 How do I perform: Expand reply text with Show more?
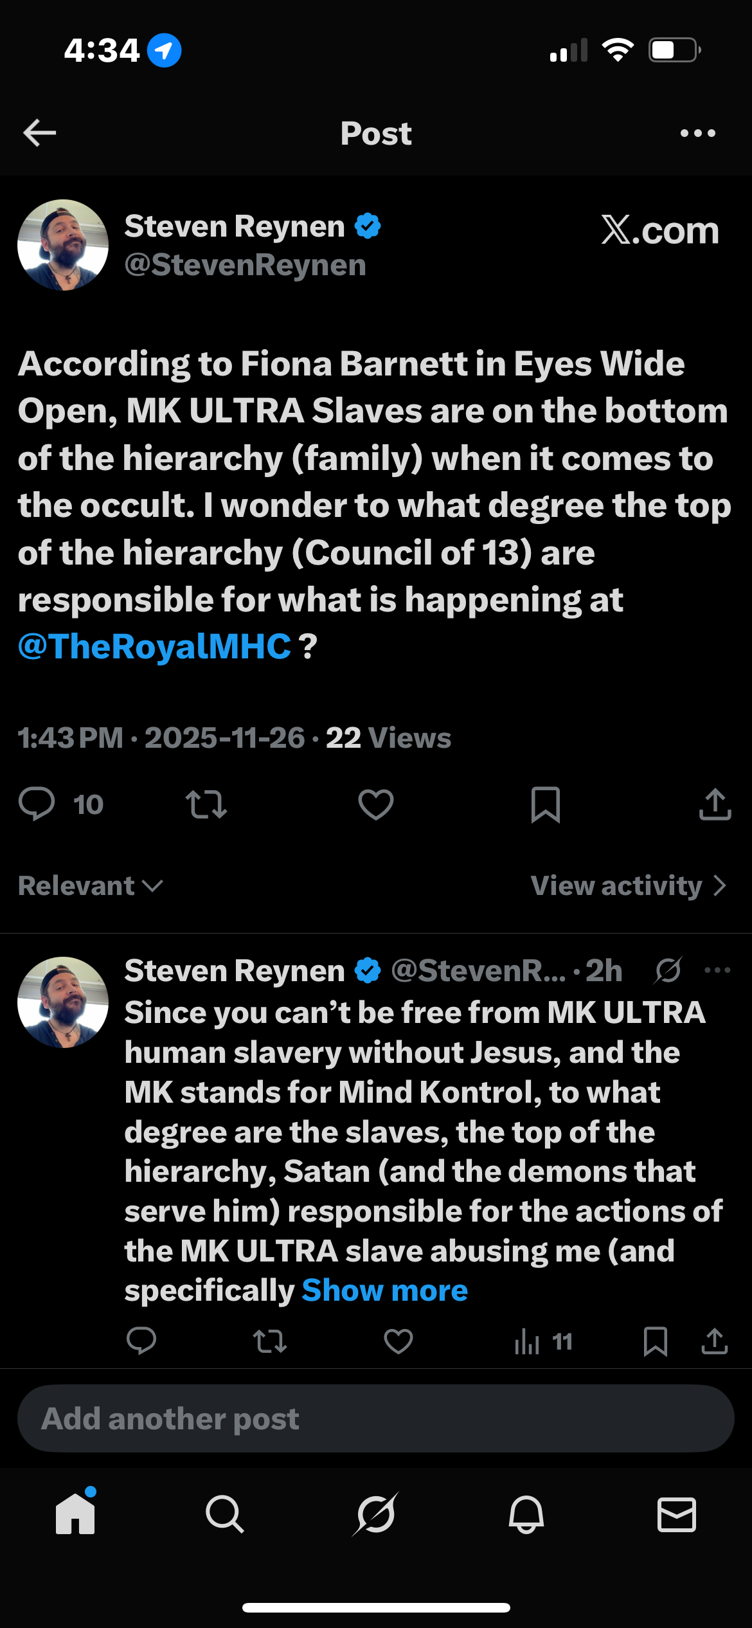click(x=384, y=1290)
